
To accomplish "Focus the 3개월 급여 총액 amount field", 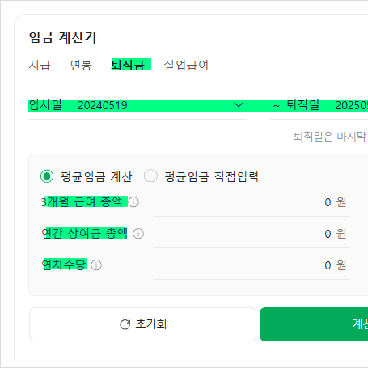I will tap(252, 202).
